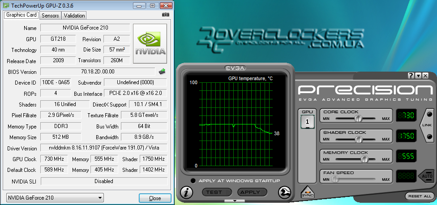Click Revision value A2

pyautogui.click(x=117, y=39)
